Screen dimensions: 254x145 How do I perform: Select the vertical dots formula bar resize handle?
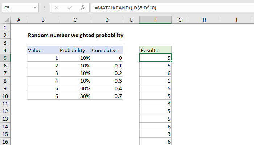(45, 8)
